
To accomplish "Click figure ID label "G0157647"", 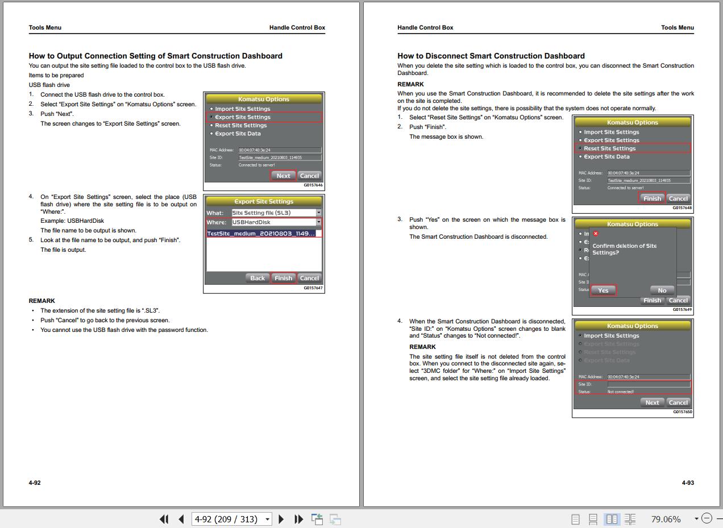I will [x=313, y=288].
